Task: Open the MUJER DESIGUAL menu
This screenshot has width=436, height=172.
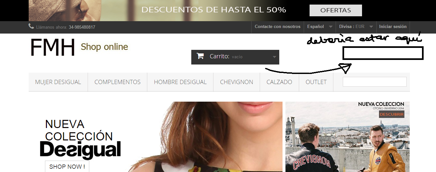Action: tap(58, 82)
